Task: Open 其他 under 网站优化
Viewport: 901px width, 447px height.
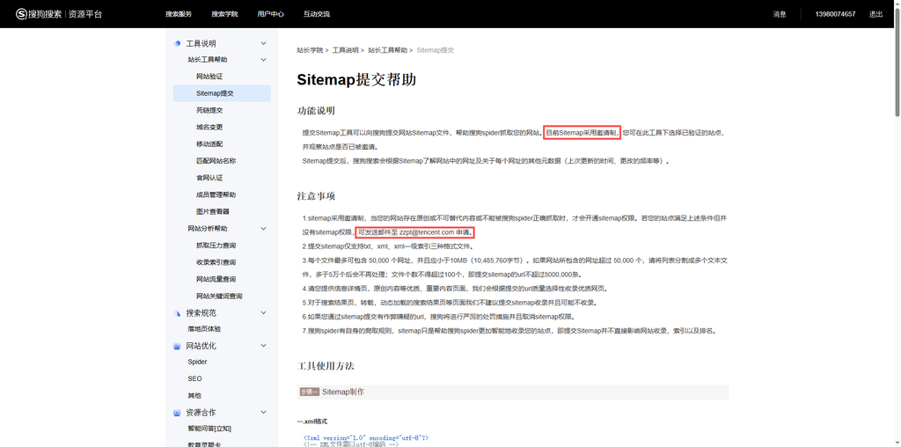Action: coord(194,395)
